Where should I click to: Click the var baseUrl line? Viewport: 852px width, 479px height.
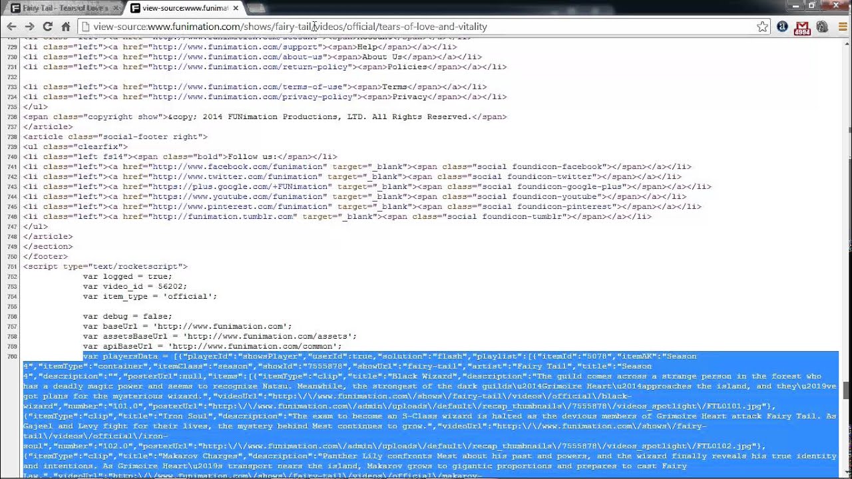click(x=188, y=327)
